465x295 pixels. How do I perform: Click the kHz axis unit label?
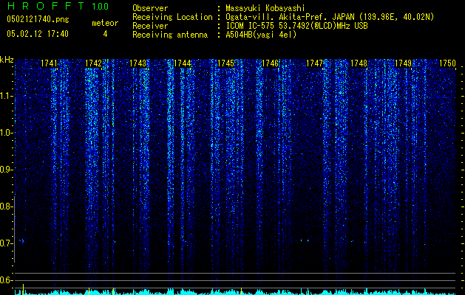point(7,60)
